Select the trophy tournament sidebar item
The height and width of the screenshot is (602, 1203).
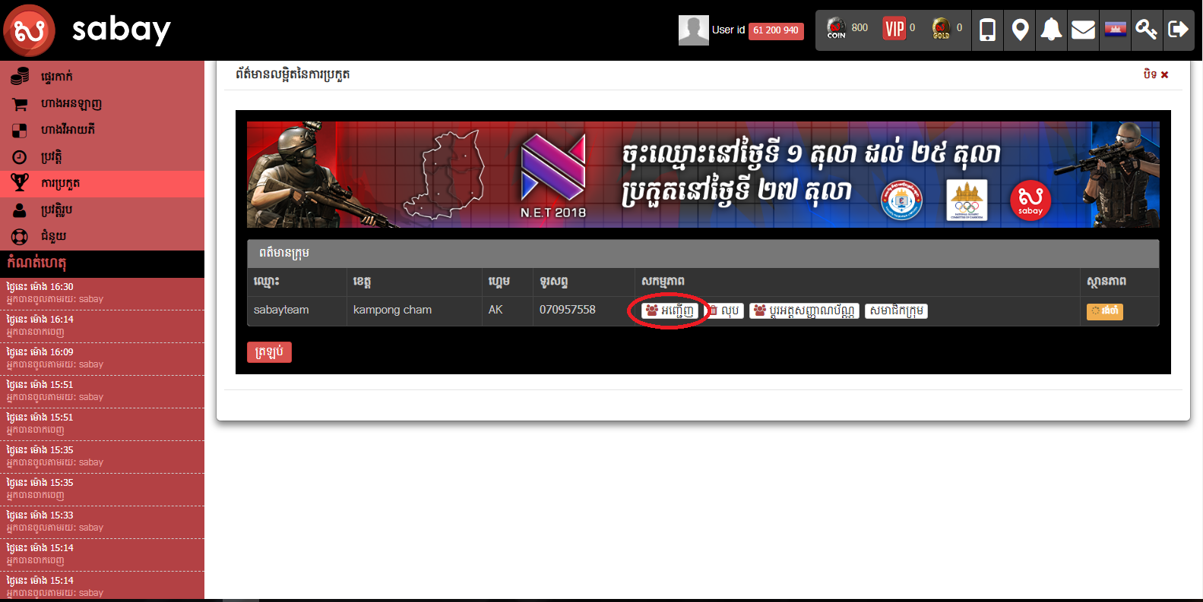(61, 183)
